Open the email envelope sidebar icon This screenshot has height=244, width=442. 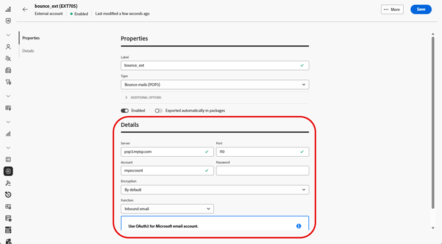coord(8,70)
